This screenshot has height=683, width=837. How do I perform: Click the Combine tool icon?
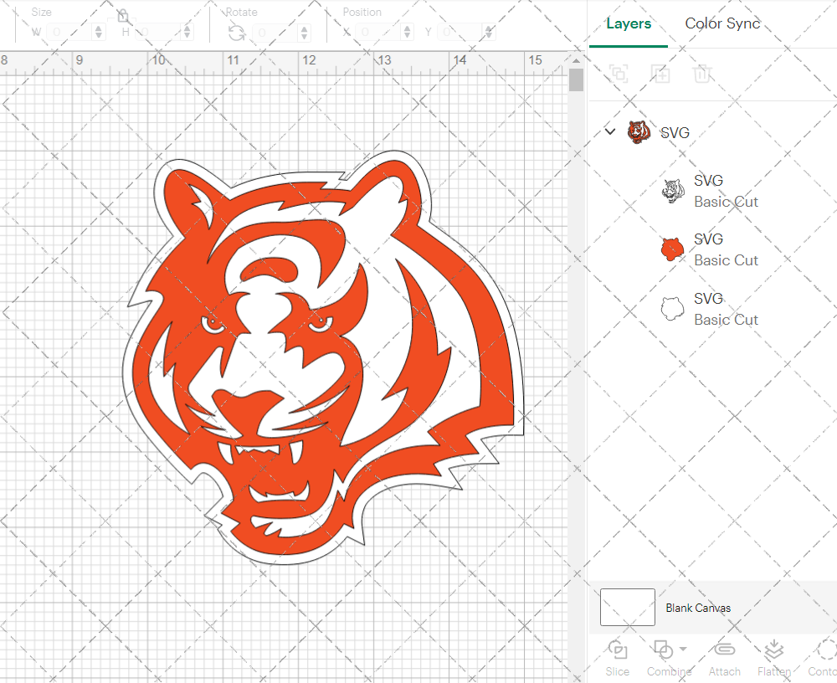[663, 650]
